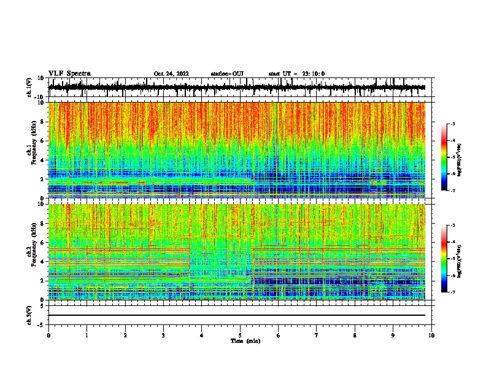Viewport: 486px width, 376px height.
Task: Click the "Time (min)" x-axis label
Action: (x=245, y=341)
